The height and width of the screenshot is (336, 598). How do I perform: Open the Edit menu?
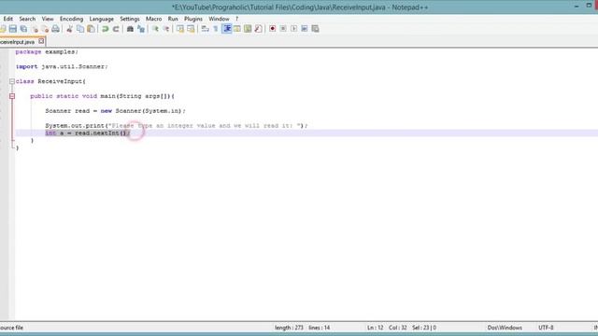pyautogui.click(x=8, y=19)
